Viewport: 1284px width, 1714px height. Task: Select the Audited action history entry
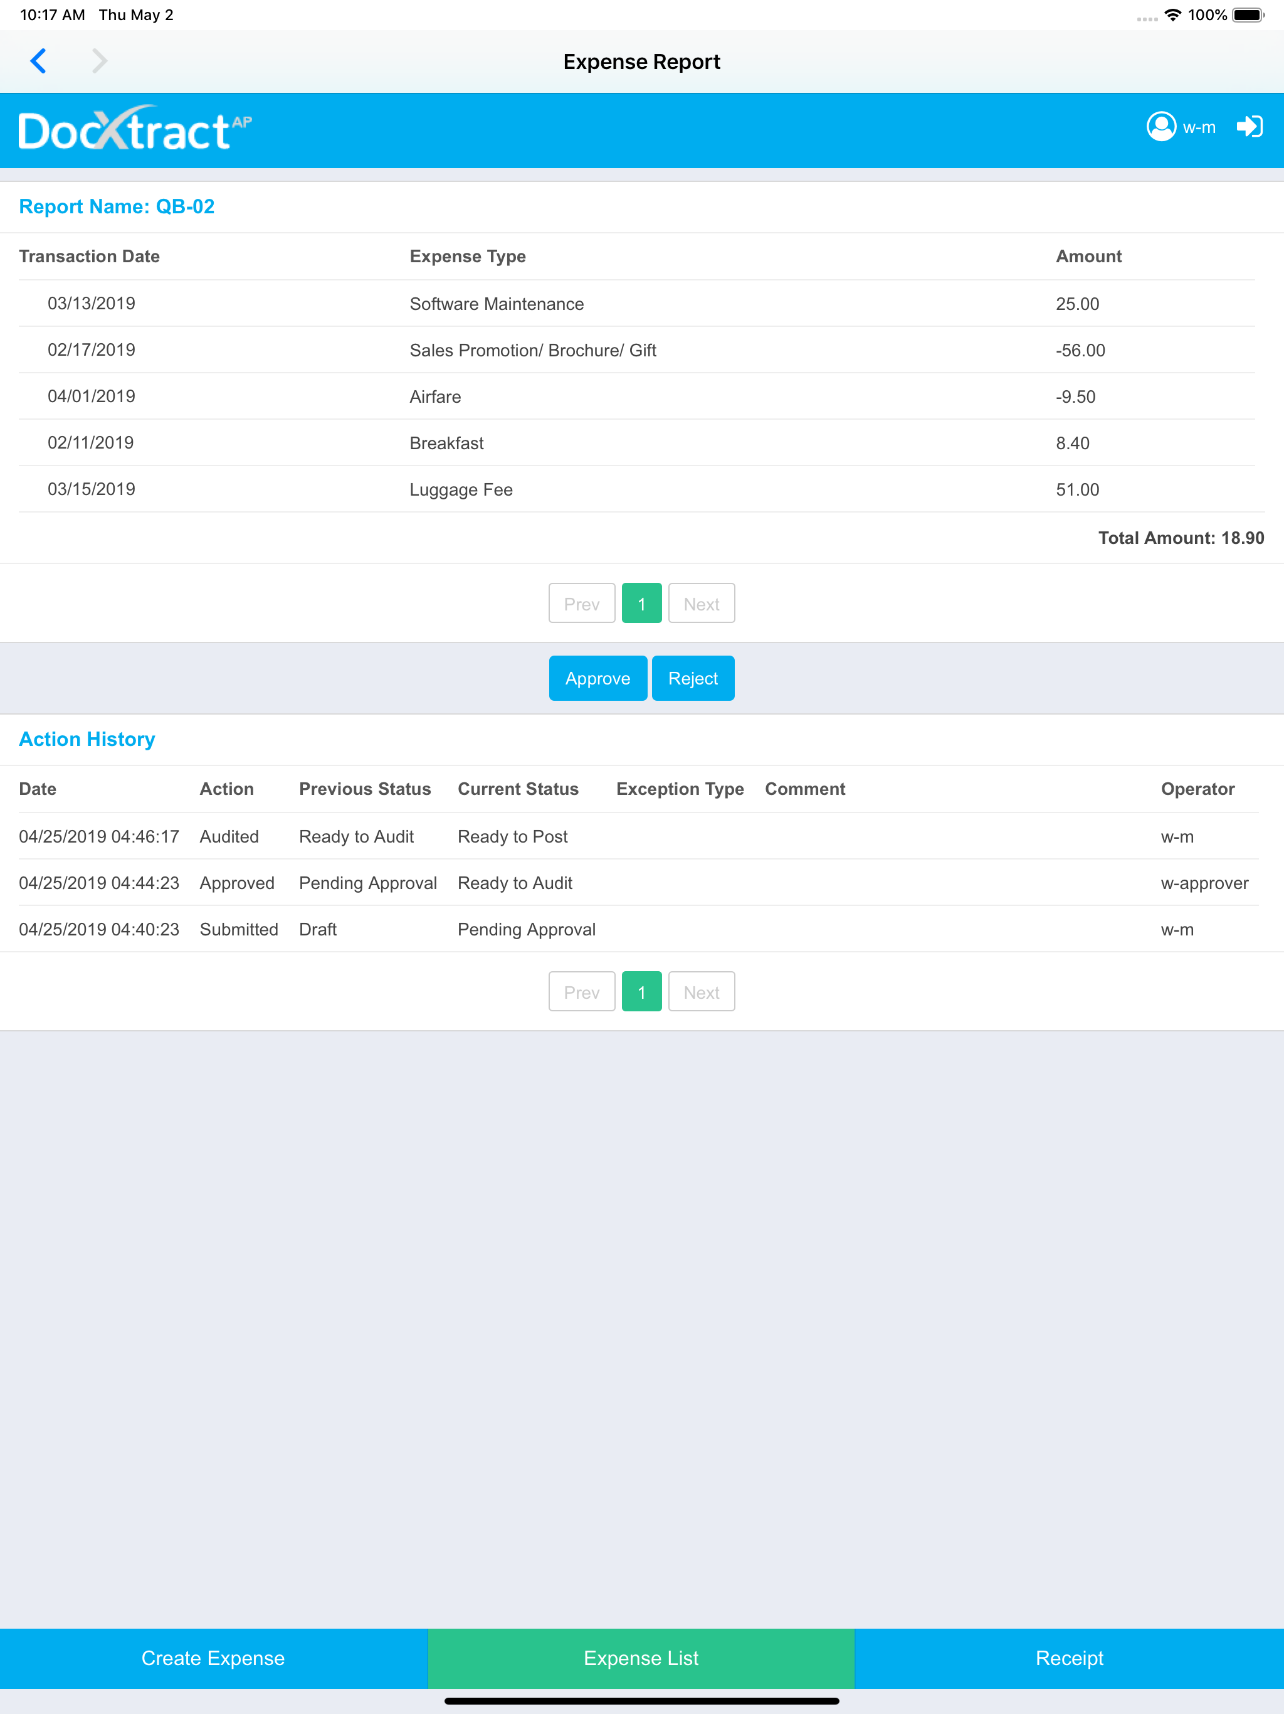click(x=638, y=837)
